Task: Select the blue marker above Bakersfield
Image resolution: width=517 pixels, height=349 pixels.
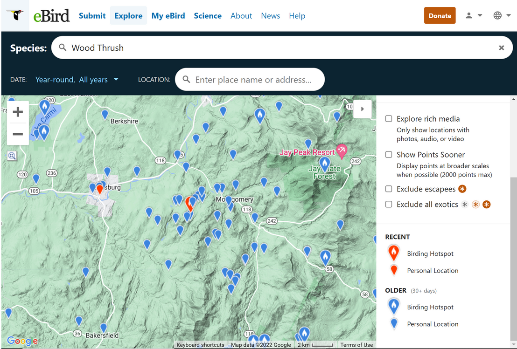Action: (104, 328)
